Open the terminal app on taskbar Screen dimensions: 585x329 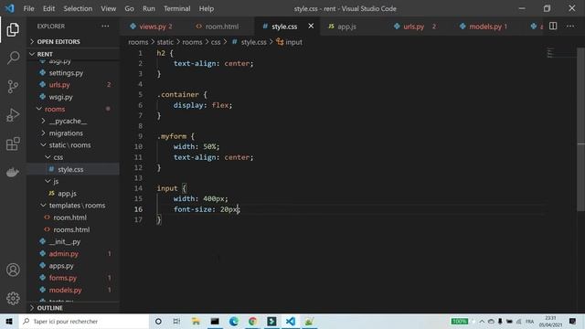tap(215, 321)
